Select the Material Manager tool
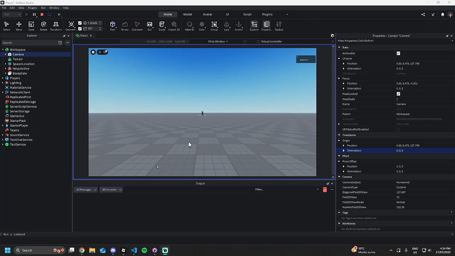Image resolution: width=455 pixels, height=256 pixels. pyautogui.click(x=189, y=25)
